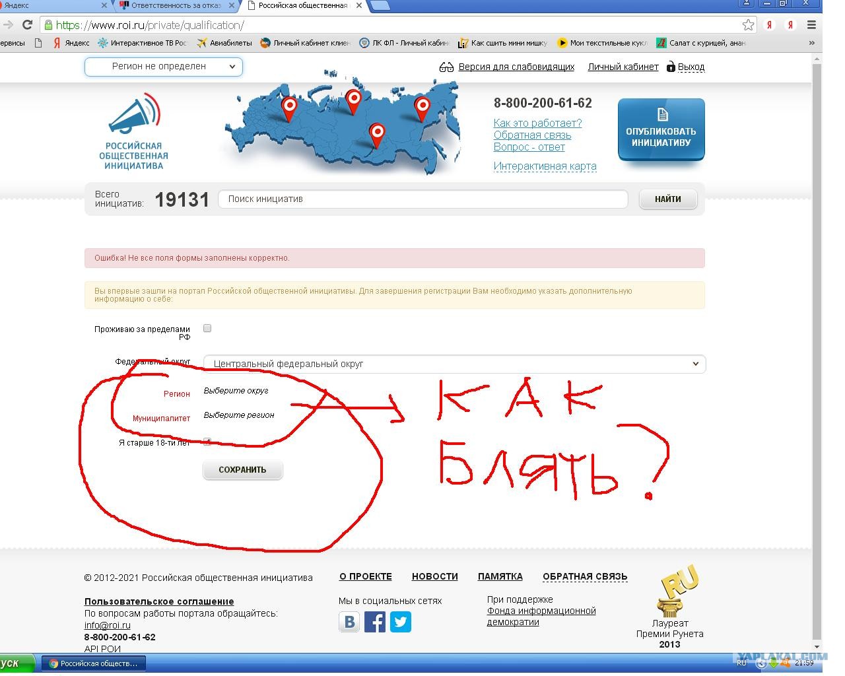Open the Авиабилеты bookmark
Screen dimensions: 845x676
pos(224,43)
